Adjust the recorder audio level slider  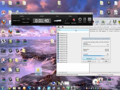pos(57,20)
